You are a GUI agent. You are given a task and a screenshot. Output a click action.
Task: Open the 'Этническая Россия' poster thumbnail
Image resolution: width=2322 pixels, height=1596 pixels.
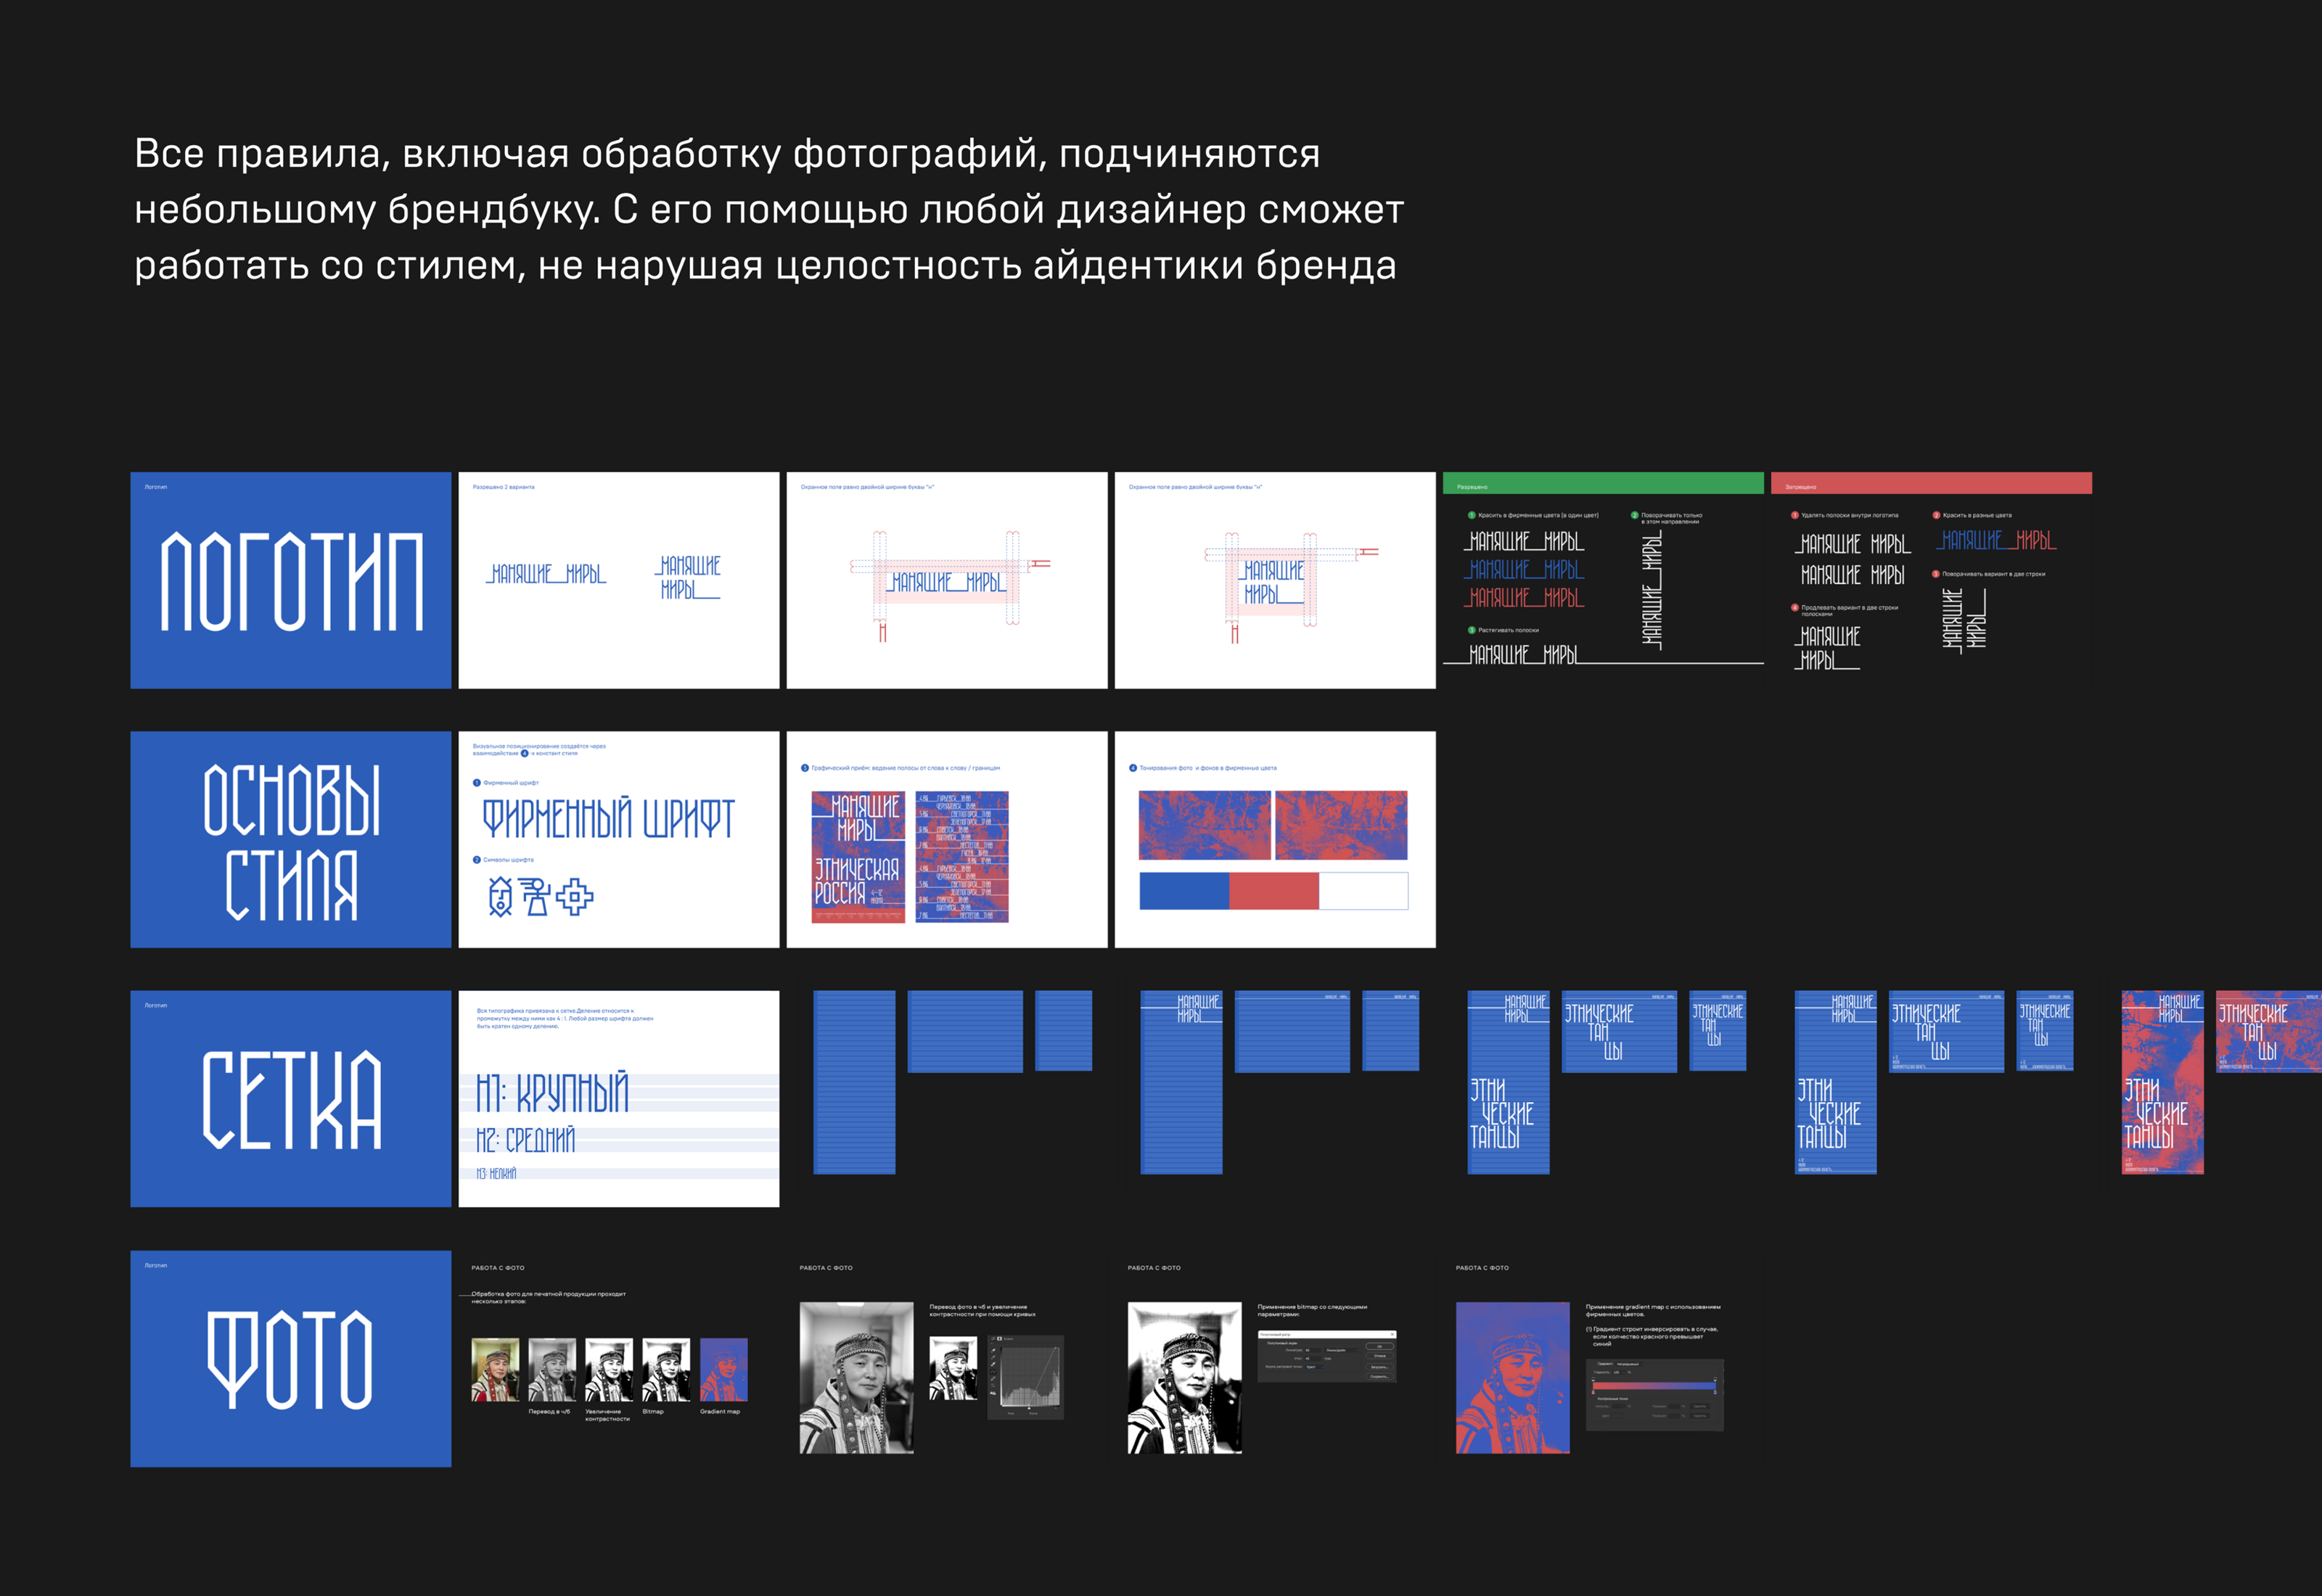(x=858, y=857)
